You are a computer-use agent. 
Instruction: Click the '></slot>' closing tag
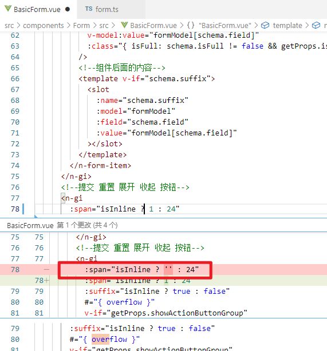click(105, 144)
